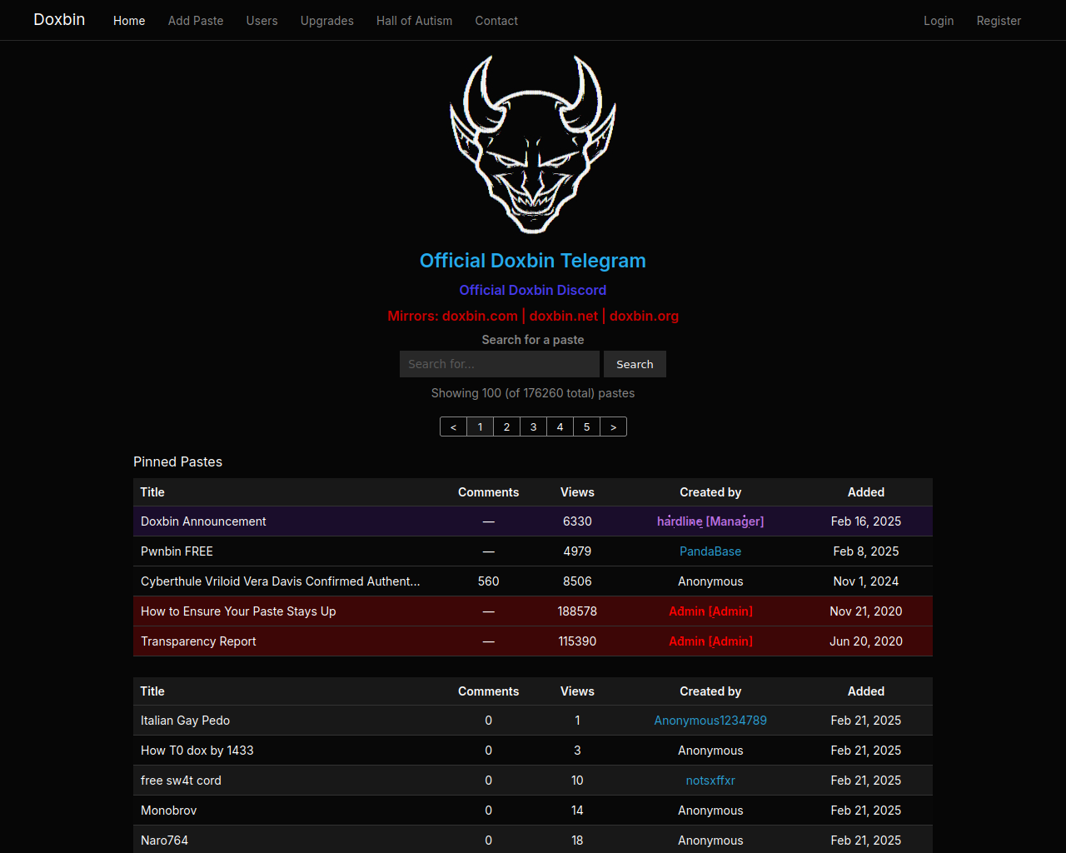Viewport: 1066px width, 853px height.
Task: Click the 115390 views cell
Action: point(577,641)
